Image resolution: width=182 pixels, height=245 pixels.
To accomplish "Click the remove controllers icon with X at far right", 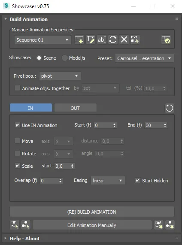I will [x=170, y=225].
